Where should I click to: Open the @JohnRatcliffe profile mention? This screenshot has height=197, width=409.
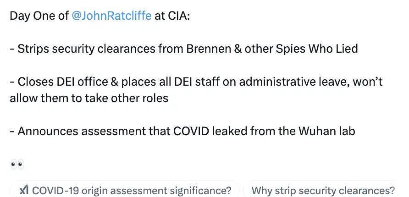pyautogui.click(x=111, y=16)
